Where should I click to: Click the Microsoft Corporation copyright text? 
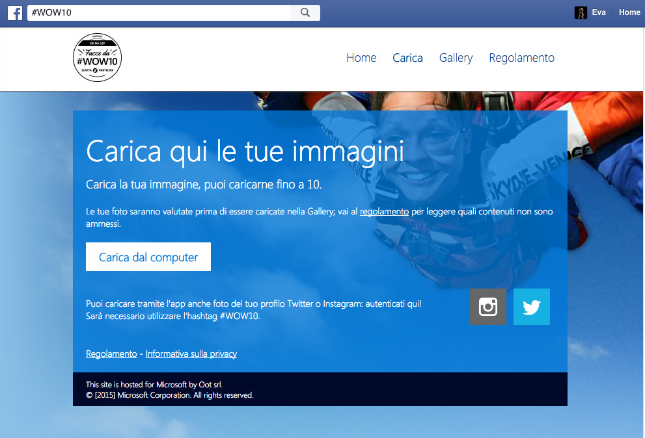(169, 395)
